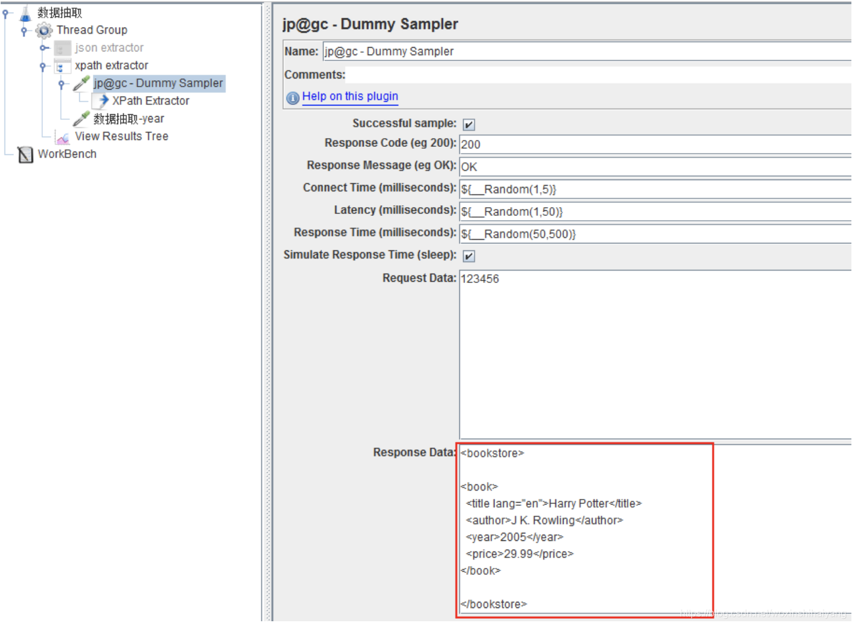
Task: Click the flask icon of the 数据抽取 test plan
Action: click(25, 13)
